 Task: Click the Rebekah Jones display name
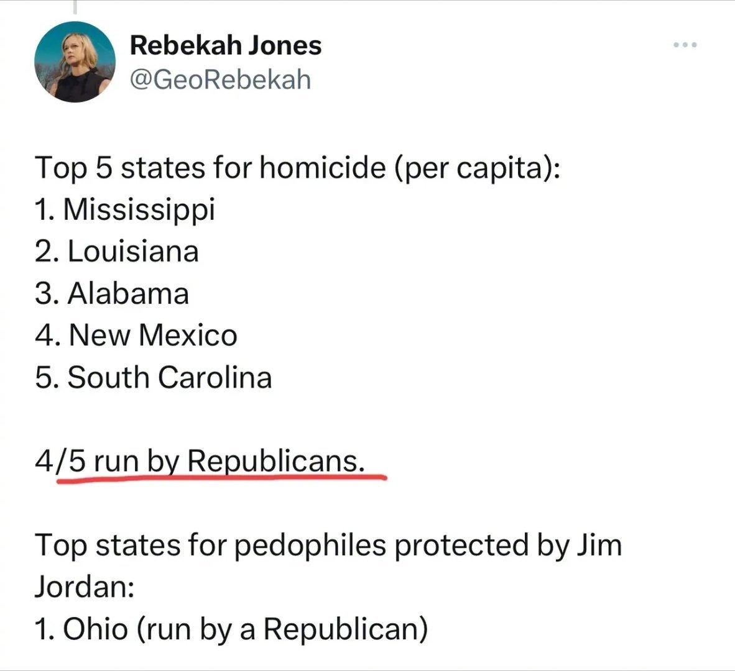226,45
